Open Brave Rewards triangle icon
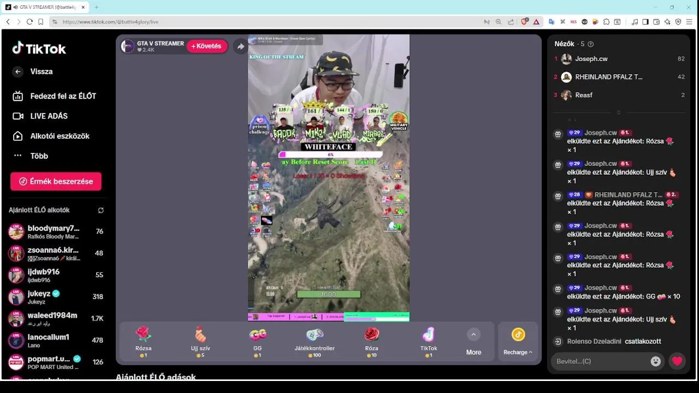The image size is (699, 393). click(x=536, y=22)
